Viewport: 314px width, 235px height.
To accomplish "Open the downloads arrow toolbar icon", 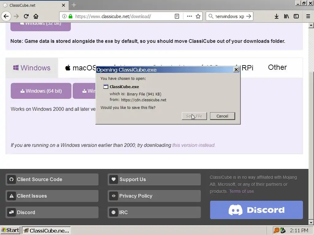I will click(277, 16).
